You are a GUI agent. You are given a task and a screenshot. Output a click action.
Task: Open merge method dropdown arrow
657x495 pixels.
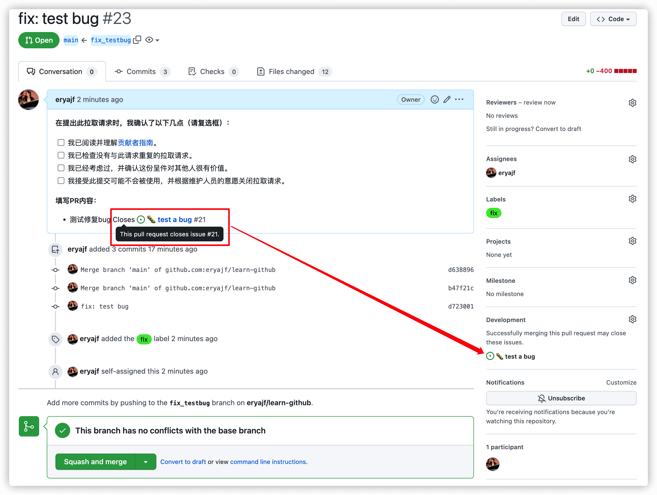click(145, 462)
